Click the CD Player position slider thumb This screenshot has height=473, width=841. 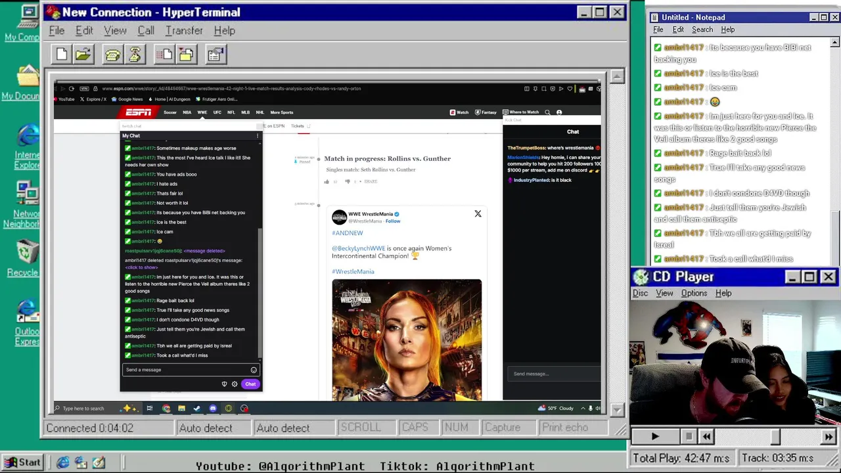[x=775, y=436]
